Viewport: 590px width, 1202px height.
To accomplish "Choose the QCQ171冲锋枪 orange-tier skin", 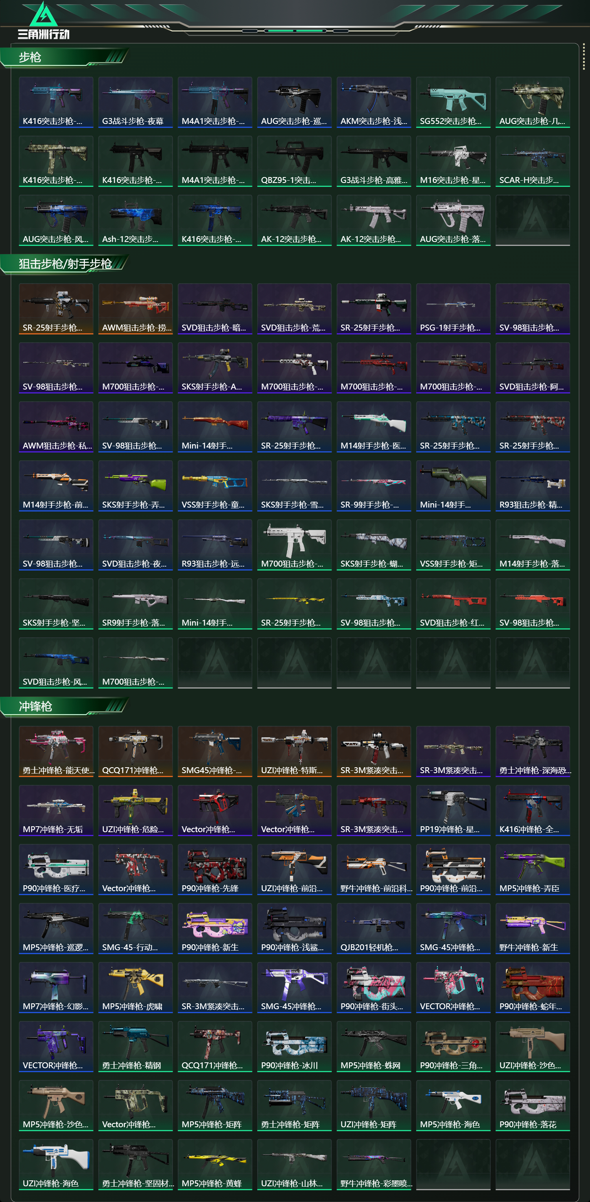I will 135,751.
